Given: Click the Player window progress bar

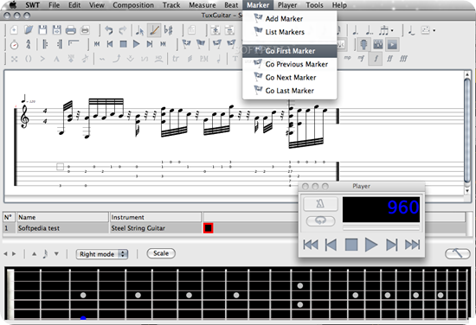Looking at the screenshot, I should pos(381,227).
